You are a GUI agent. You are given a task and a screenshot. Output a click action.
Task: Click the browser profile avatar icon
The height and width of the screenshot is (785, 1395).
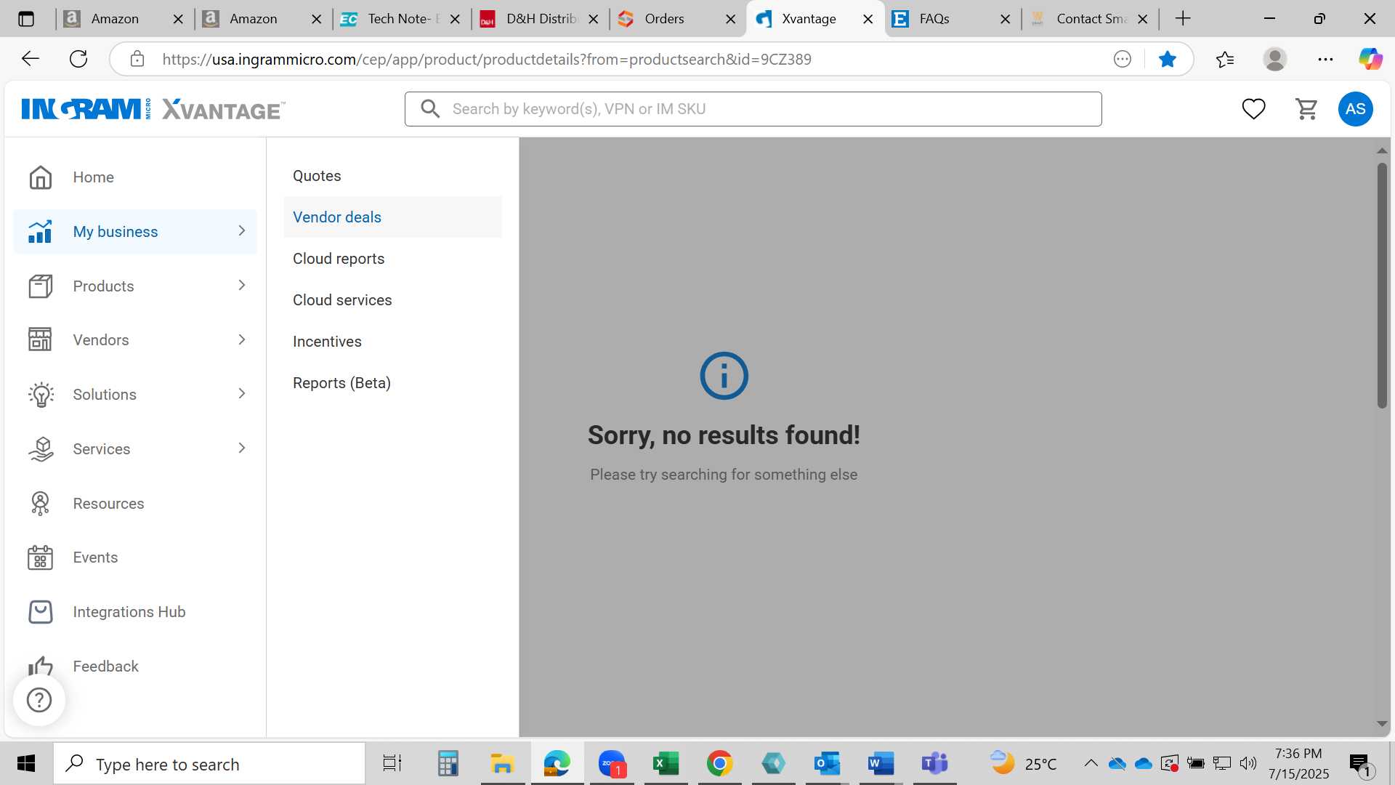[x=1275, y=59]
